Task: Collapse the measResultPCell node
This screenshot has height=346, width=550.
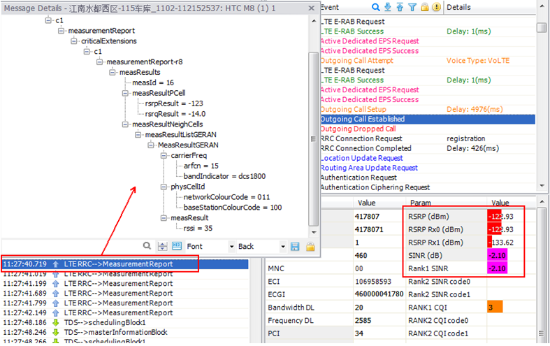Action: (x=125, y=93)
